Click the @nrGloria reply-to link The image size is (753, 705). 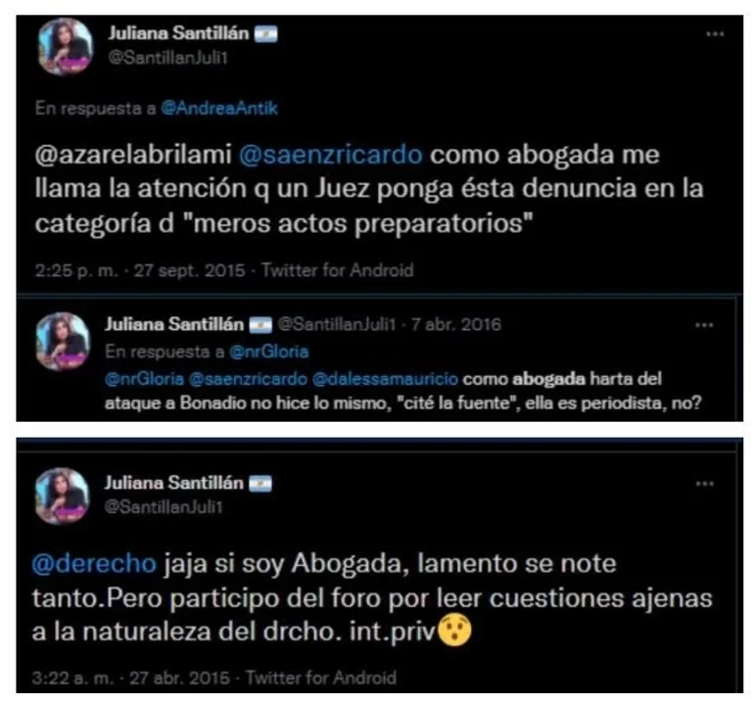[269, 352]
